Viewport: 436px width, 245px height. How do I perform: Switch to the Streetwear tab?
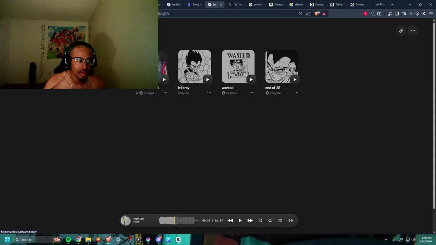click(x=358, y=4)
